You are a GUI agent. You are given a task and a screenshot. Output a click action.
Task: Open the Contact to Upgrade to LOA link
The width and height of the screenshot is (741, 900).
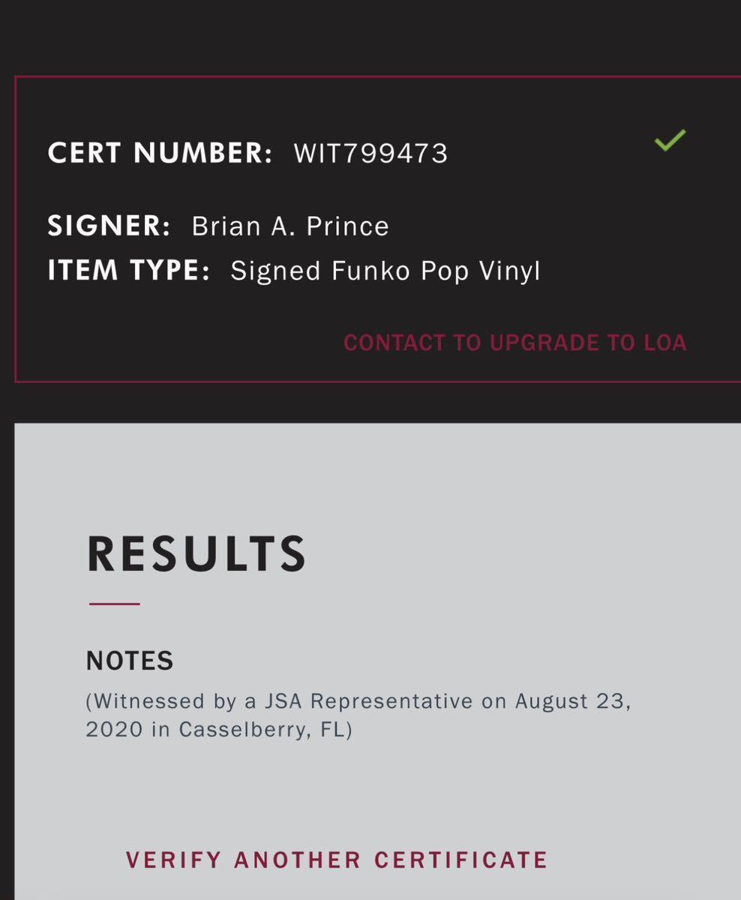[514, 343]
